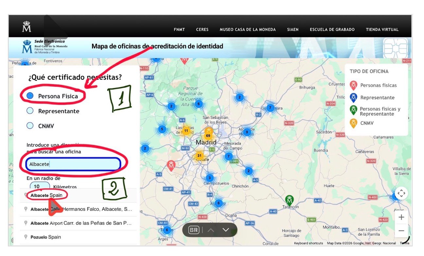Click the pan control icon on the map
This screenshot has height=256, width=424.
point(401,193)
